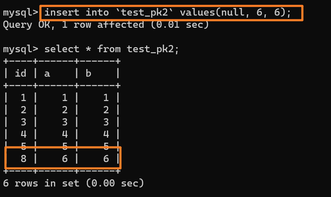Click the id value 3 in third row

point(24,123)
